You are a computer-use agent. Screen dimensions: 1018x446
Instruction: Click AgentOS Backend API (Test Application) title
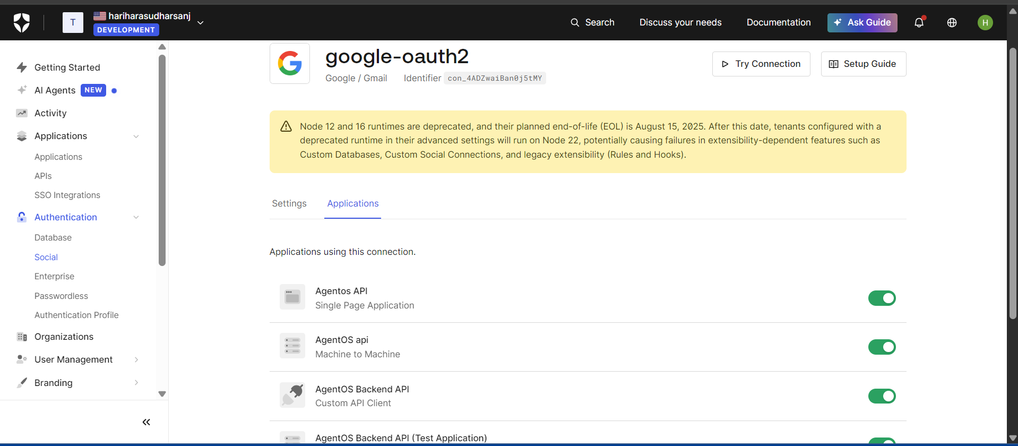[401, 438]
